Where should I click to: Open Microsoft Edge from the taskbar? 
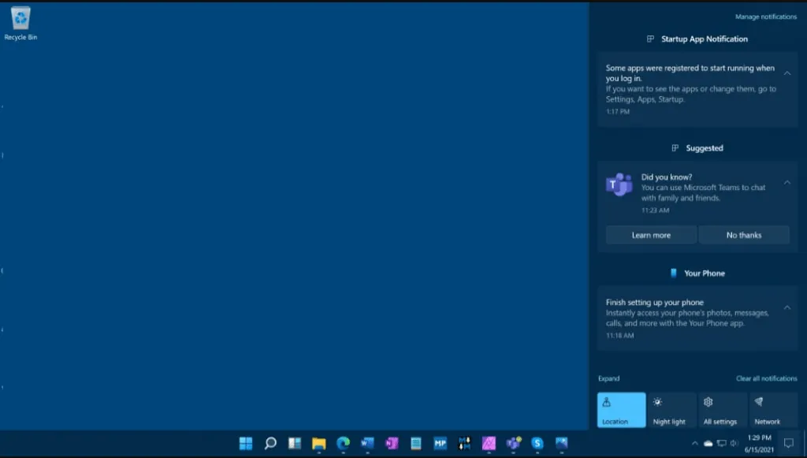(x=342, y=445)
